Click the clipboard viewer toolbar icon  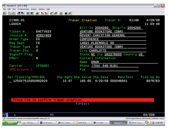pos(61,13)
